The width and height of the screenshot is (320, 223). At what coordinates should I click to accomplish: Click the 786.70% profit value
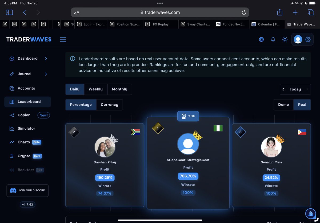coord(188,176)
